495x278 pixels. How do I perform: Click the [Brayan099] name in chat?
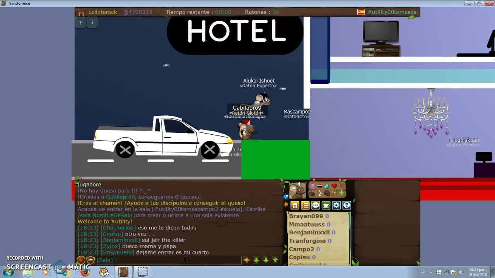pos(118,253)
